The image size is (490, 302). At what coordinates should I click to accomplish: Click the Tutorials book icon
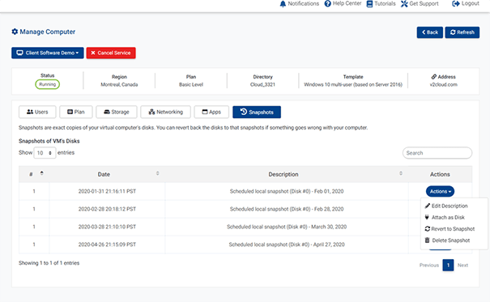[x=369, y=4]
